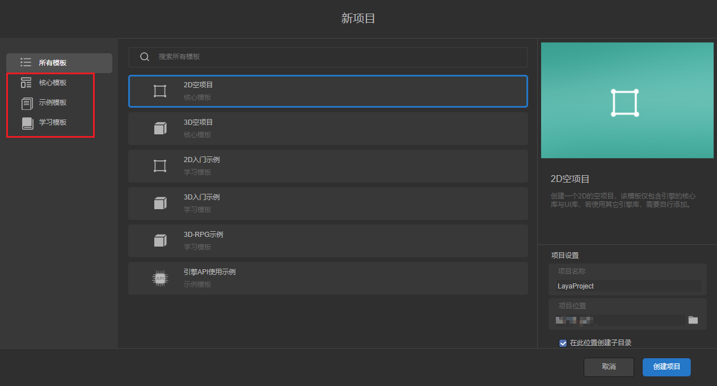The image size is (717, 386).
Task: Switch to 学习模板 category
Action: pos(53,122)
